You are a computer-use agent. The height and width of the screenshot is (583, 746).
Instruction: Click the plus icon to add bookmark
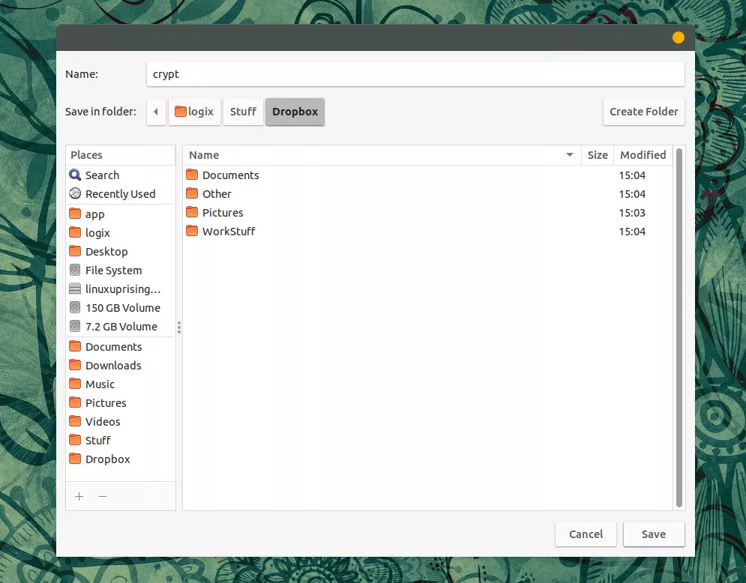[x=79, y=496]
